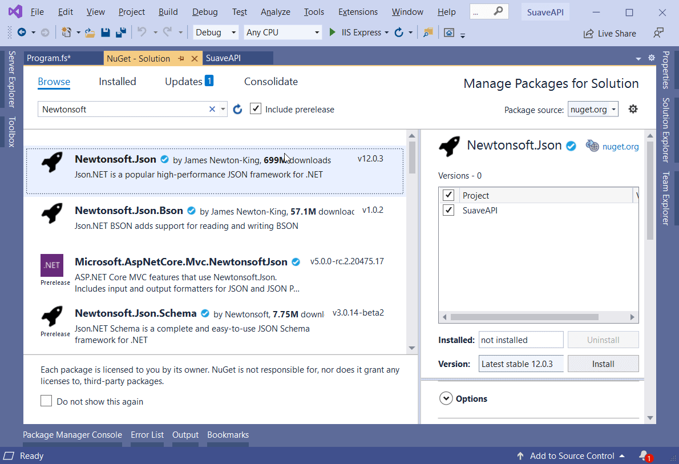Close the NuGet - Solution tab
The image size is (679, 464).
(195, 58)
